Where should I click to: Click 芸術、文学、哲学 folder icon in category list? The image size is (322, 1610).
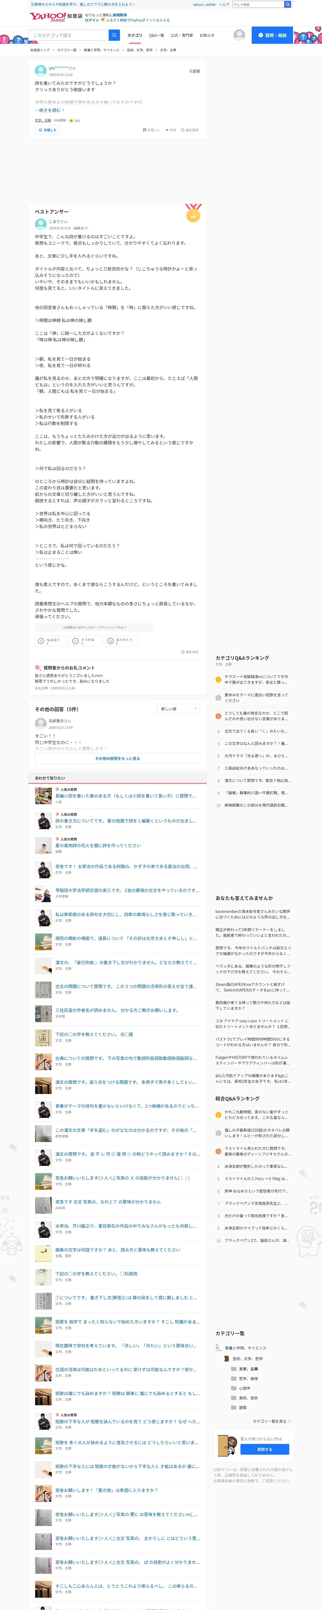coord(227,1359)
